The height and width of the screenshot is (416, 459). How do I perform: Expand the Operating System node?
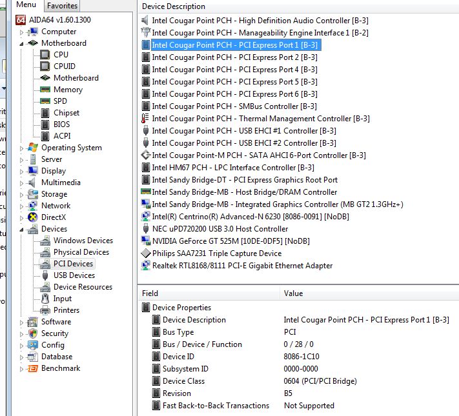[21, 148]
